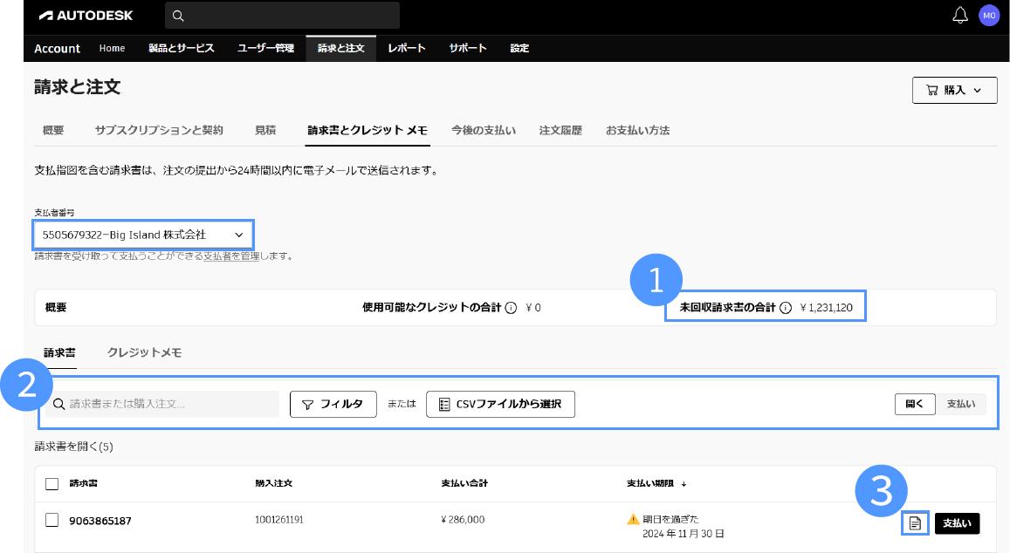
Task: Open the フィルタ options
Action: tap(333, 404)
